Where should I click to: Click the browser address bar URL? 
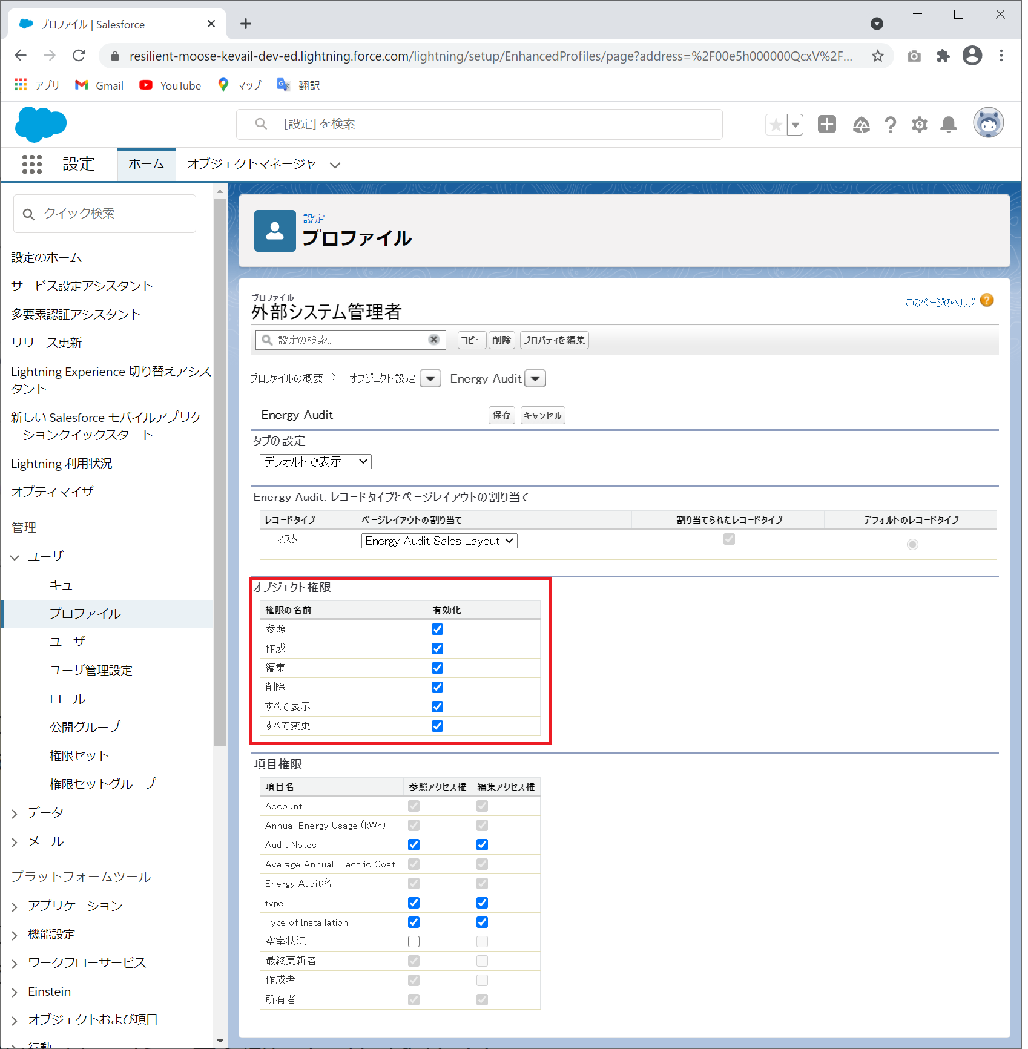pos(490,56)
